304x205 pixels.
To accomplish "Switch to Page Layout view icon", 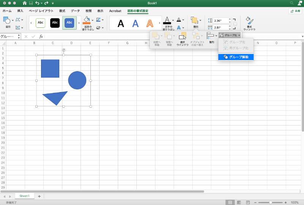I will pyautogui.click(x=239, y=202).
